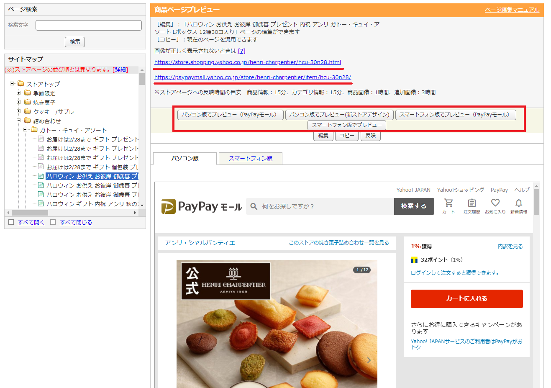Click the preview pane vertical scrollbar
The width and height of the screenshot is (551, 388).
537,203
